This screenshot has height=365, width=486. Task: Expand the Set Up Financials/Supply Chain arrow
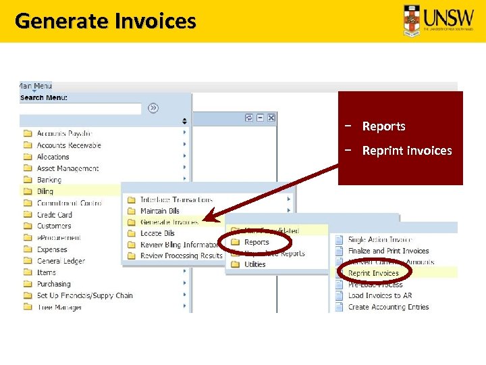tap(184, 294)
